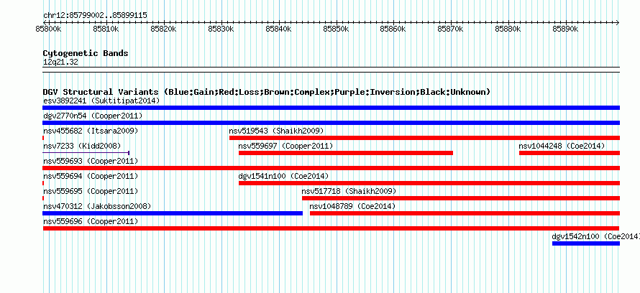Open nsv559695 (Cooper2011) label

tap(91, 191)
